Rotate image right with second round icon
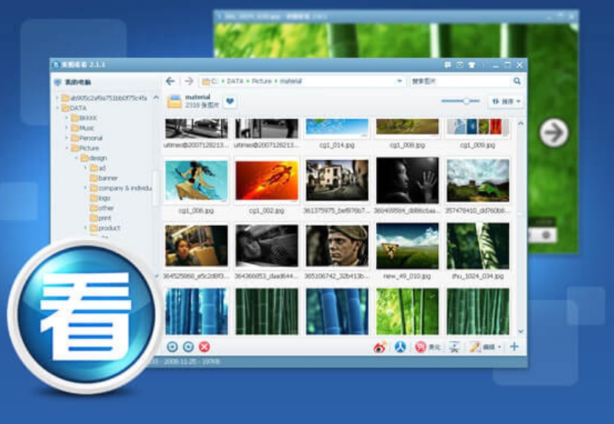The image size is (614, 424). pyautogui.click(x=188, y=347)
